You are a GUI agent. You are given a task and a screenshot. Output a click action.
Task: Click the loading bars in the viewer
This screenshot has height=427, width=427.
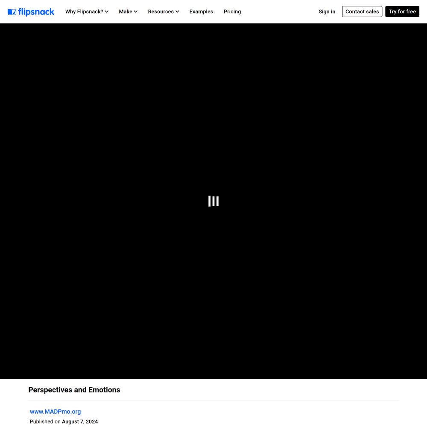[x=213, y=201]
